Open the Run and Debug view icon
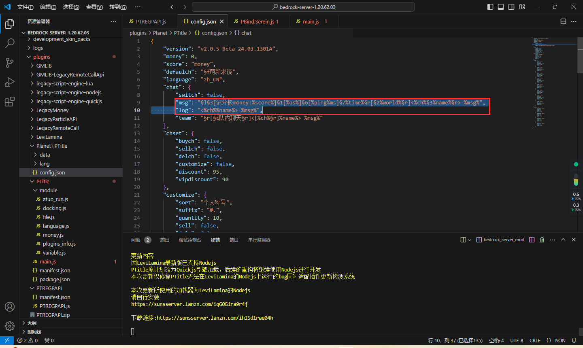 pos(10,82)
